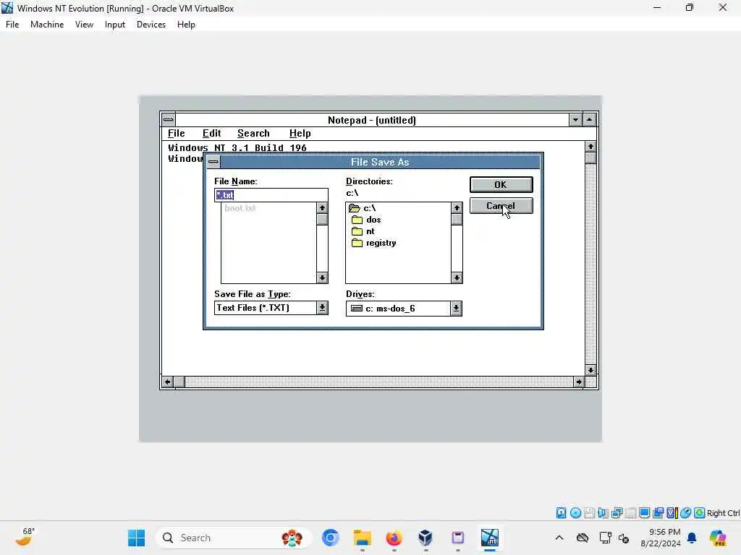This screenshot has width=741, height=555.
Task: Open File Explorer from the taskbar
Action: pyautogui.click(x=363, y=538)
